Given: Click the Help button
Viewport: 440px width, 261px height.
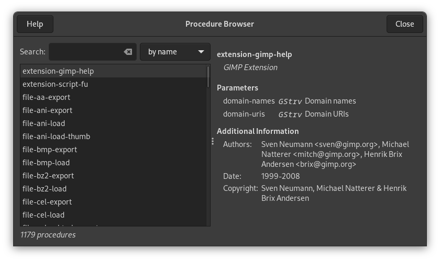Looking at the screenshot, I should pyautogui.click(x=35, y=24).
